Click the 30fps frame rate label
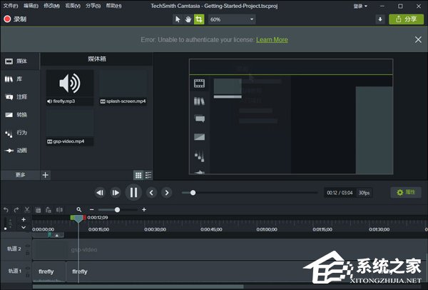This screenshot has height=290, width=428. (364, 193)
